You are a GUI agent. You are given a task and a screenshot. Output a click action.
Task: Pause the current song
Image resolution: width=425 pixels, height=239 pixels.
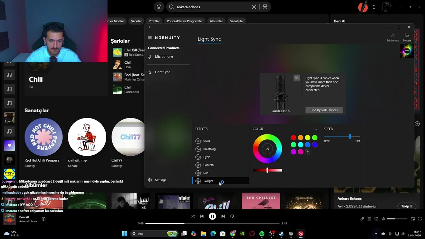[212, 216]
